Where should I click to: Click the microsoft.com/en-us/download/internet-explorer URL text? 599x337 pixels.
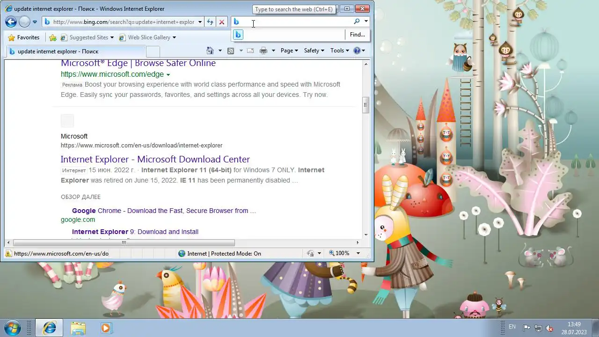click(x=141, y=146)
